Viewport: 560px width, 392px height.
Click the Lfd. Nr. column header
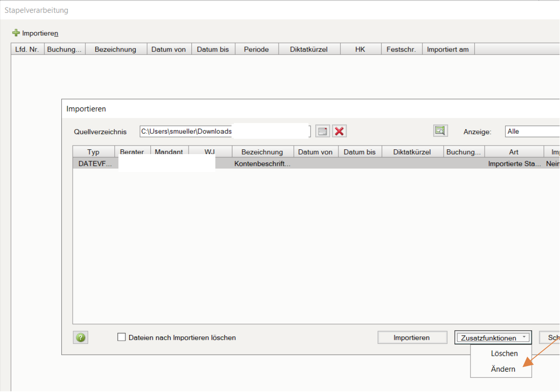tap(27, 49)
